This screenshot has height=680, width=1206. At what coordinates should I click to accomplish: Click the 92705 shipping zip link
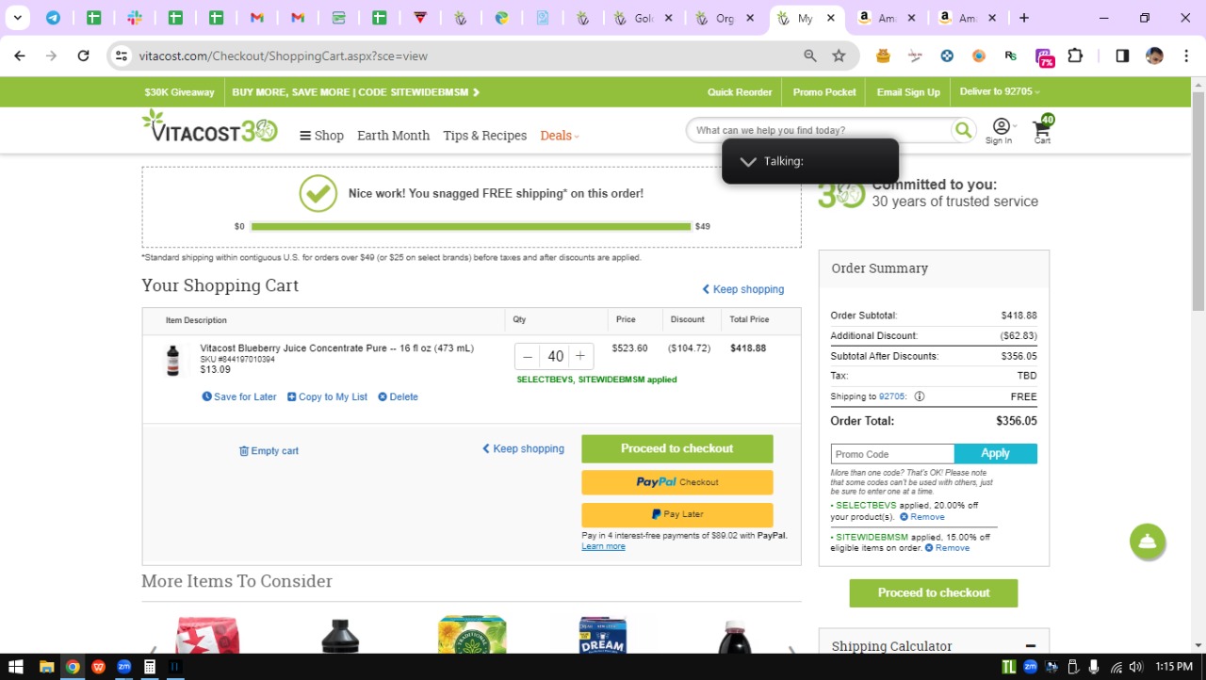pos(891,397)
